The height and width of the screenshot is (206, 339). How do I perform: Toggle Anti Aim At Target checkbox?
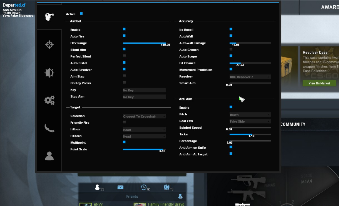click(231, 154)
